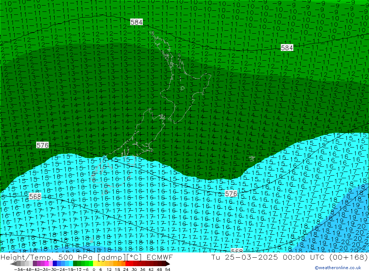The image size is (369, 271).
Task: Select the purple swatch near -42 on the legend
Action: click(x=39, y=264)
